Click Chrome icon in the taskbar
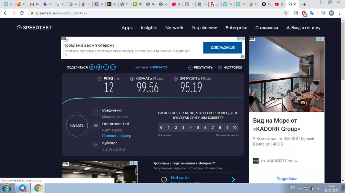 pos(38,188)
